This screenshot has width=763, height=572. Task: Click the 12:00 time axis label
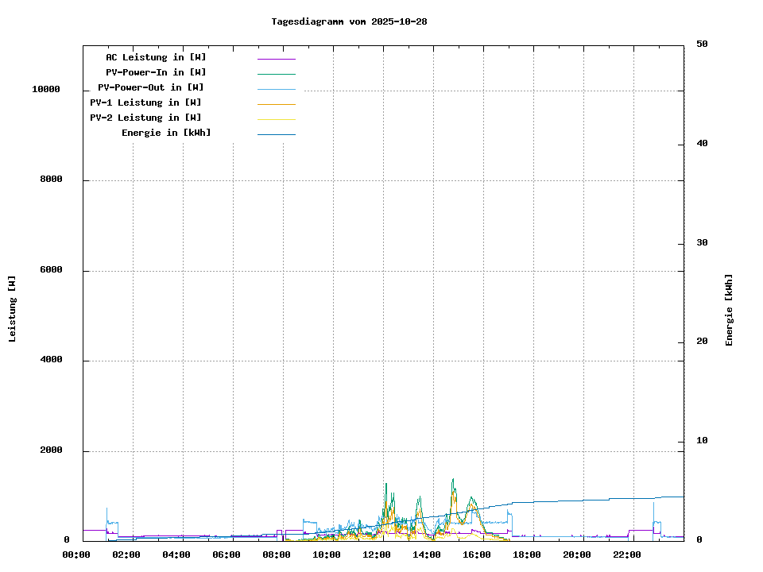(377, 555)
